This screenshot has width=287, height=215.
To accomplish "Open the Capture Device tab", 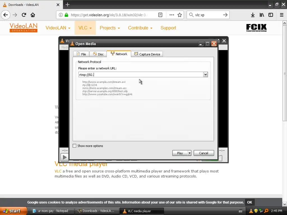I will [147, 54].
